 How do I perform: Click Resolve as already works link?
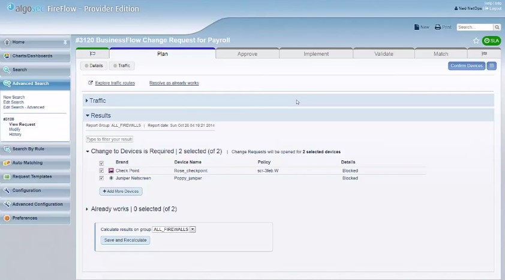[174, 83]
